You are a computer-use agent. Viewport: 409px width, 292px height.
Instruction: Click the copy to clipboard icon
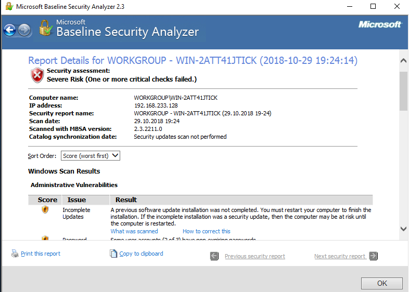(x=114, y=254)
